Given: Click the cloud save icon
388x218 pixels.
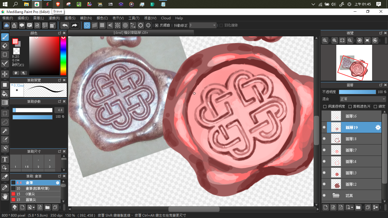Looking at the screenshot, I should click(x=7, y=25).
